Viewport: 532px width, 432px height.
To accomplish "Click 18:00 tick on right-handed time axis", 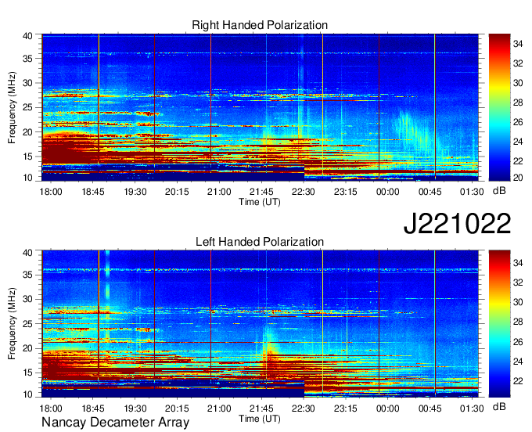I will (x=51, y=192).
